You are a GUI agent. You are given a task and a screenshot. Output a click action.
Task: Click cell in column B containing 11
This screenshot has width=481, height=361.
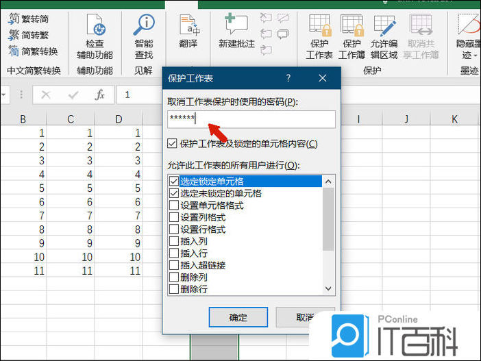(23, 271)
